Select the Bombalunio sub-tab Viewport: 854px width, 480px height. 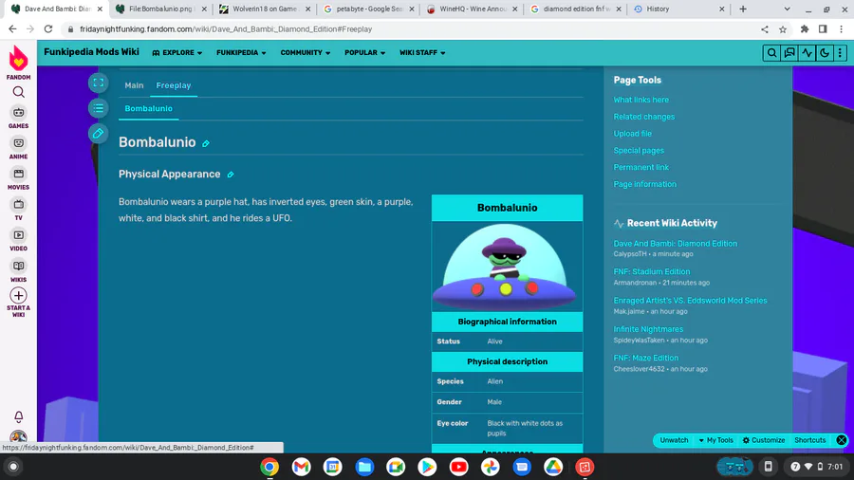(x=149, y=109)
